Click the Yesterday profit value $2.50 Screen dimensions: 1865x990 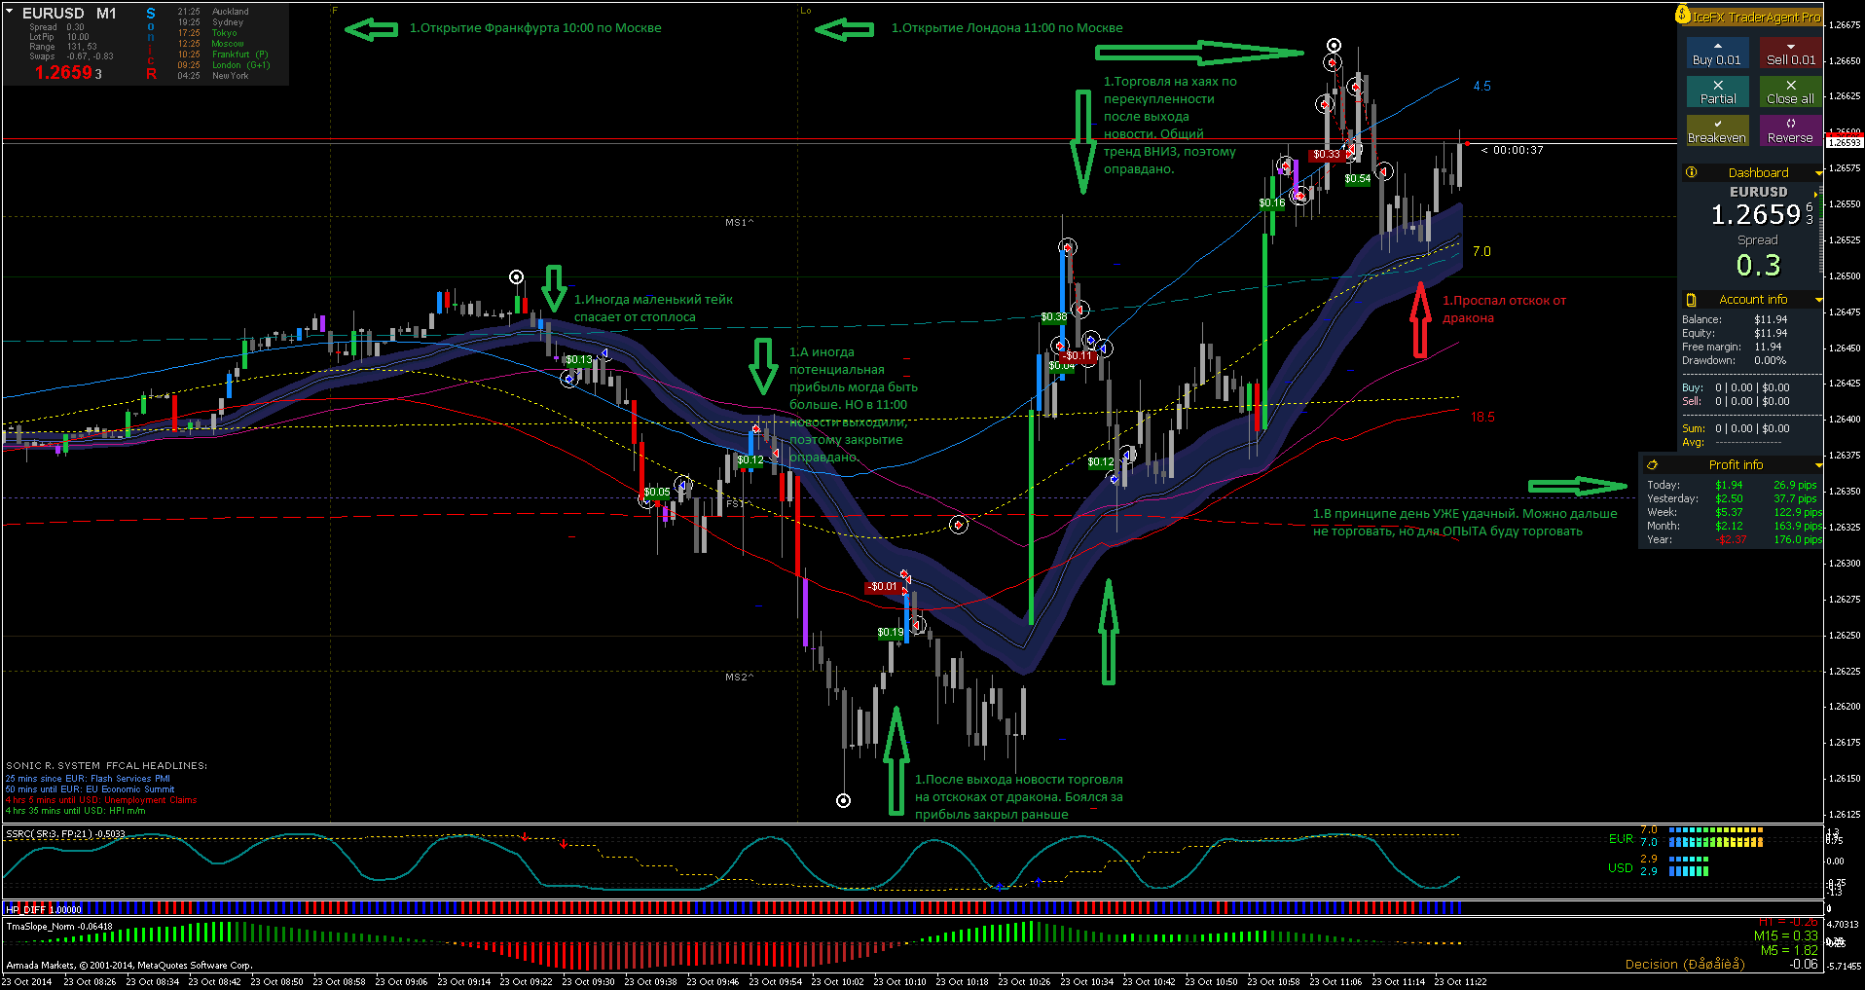point(1729,498)
